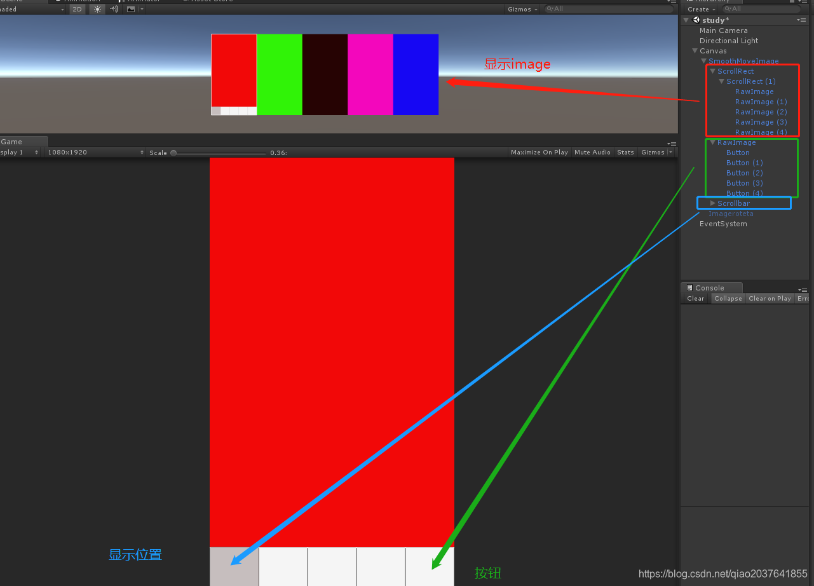Screen dimensions: 814x586
Task: Select SmoothMoveImage in Hierarchy
Action: tap(743, 61)
